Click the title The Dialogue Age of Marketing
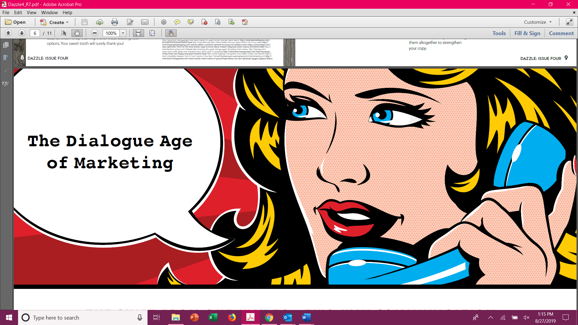Image resolution: width=578 pixels, height=325 pixels. 110,152
